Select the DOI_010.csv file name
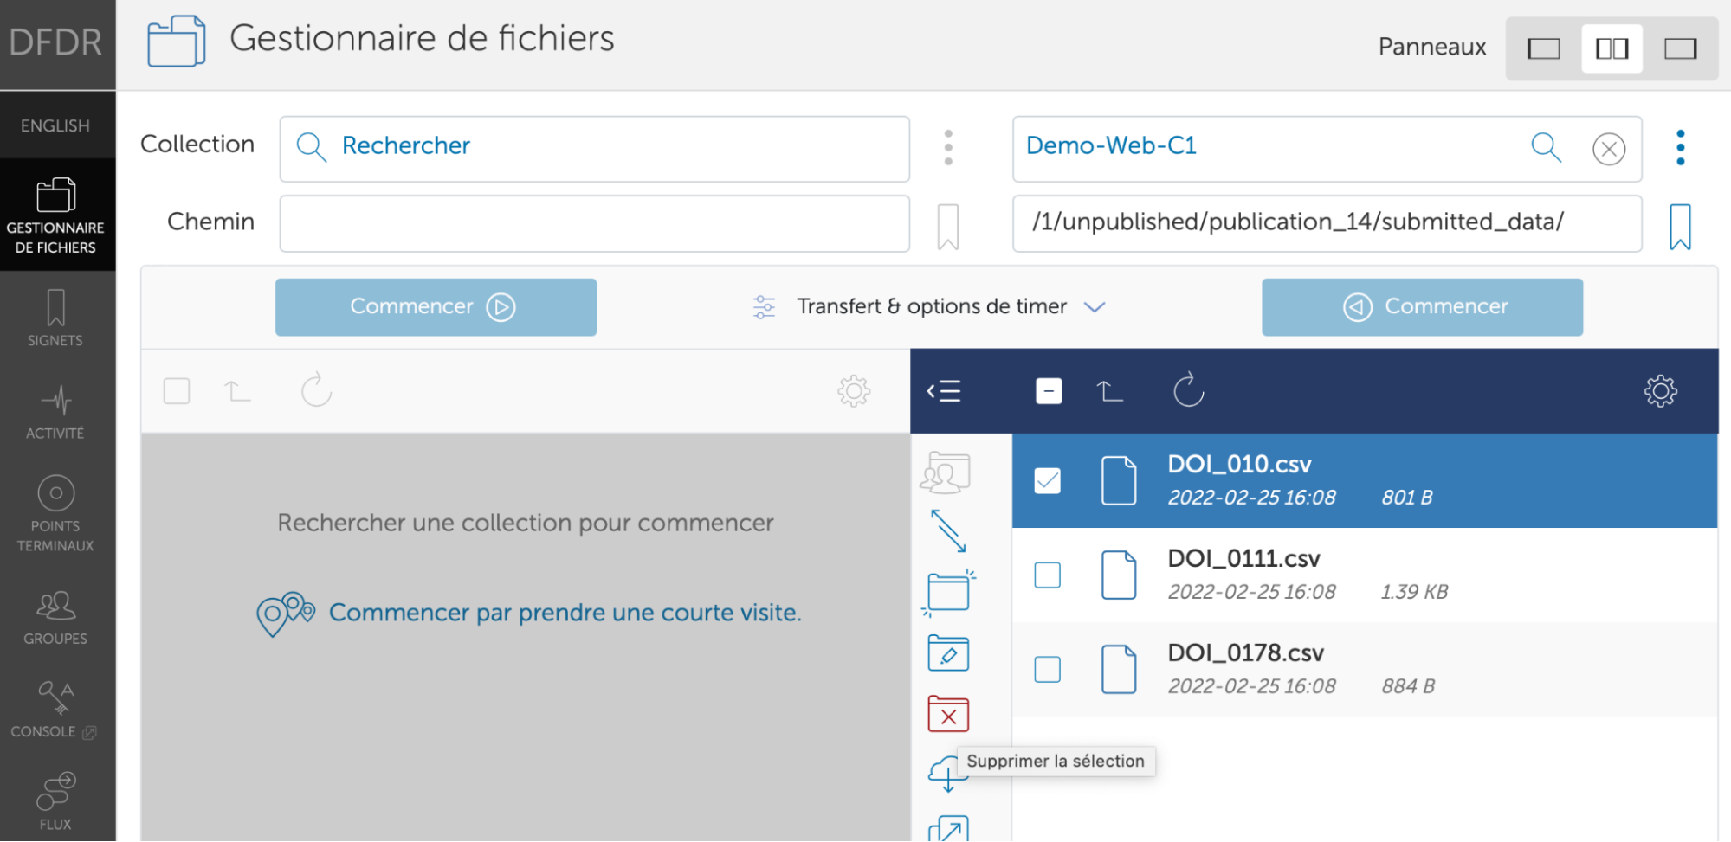This screenshot has height=842, width=1731. pos(1239,464)
